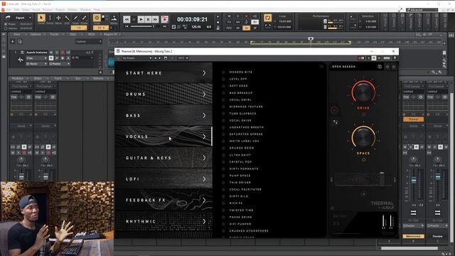Viewport: 455px width, 256px height.
Task: Select the Draw tool in Cakewalk toolbar
Action: tap(75, 18)
